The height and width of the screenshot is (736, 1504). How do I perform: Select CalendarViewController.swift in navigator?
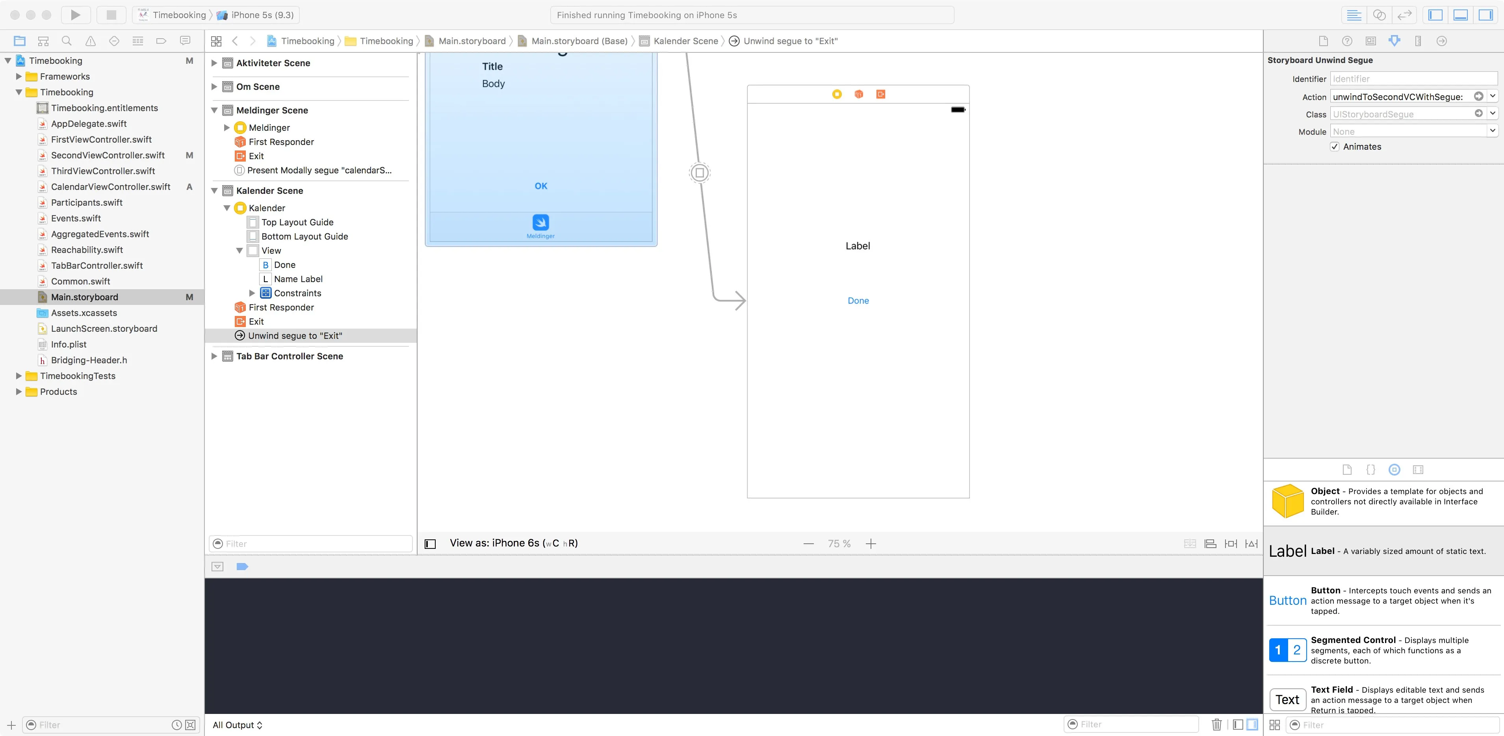(110, 187)
